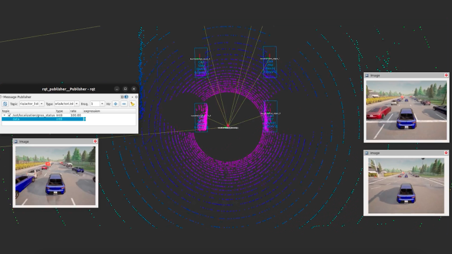The height and width of the screenshot is (254, 452).
Task: Toggle the gnss_status topic checkbox
Action: coord(9,115)
